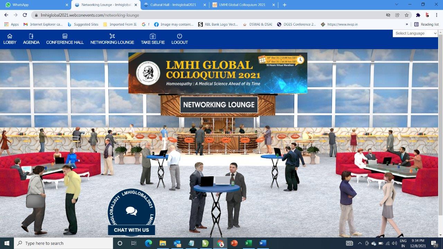Open the Facebook Image may contain bookmark
Viewport: 443px width, 249px height.
coord(174,24)
